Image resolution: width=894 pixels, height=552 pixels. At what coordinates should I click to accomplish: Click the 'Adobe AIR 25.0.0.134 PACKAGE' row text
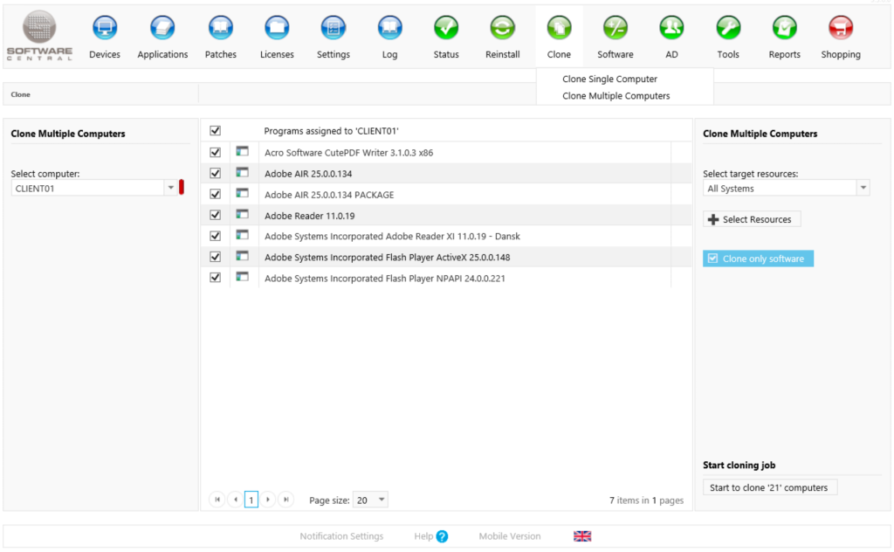(329, 195)
